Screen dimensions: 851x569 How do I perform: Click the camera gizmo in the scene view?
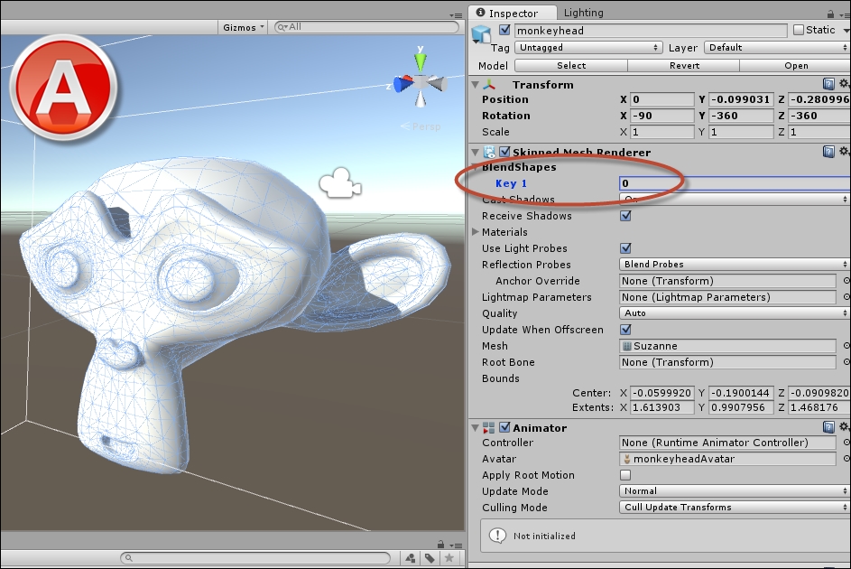point(338,182)
